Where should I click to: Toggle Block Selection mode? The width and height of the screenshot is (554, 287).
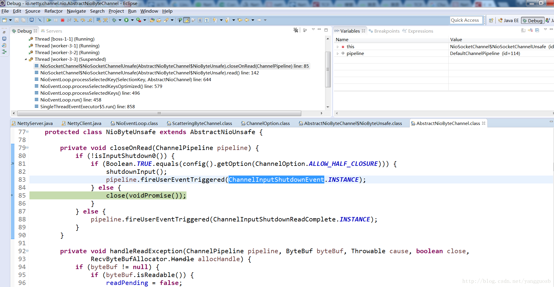(200, 20)
